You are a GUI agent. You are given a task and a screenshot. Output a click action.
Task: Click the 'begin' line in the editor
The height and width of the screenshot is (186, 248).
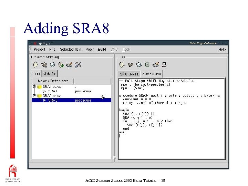pos(124,110)
